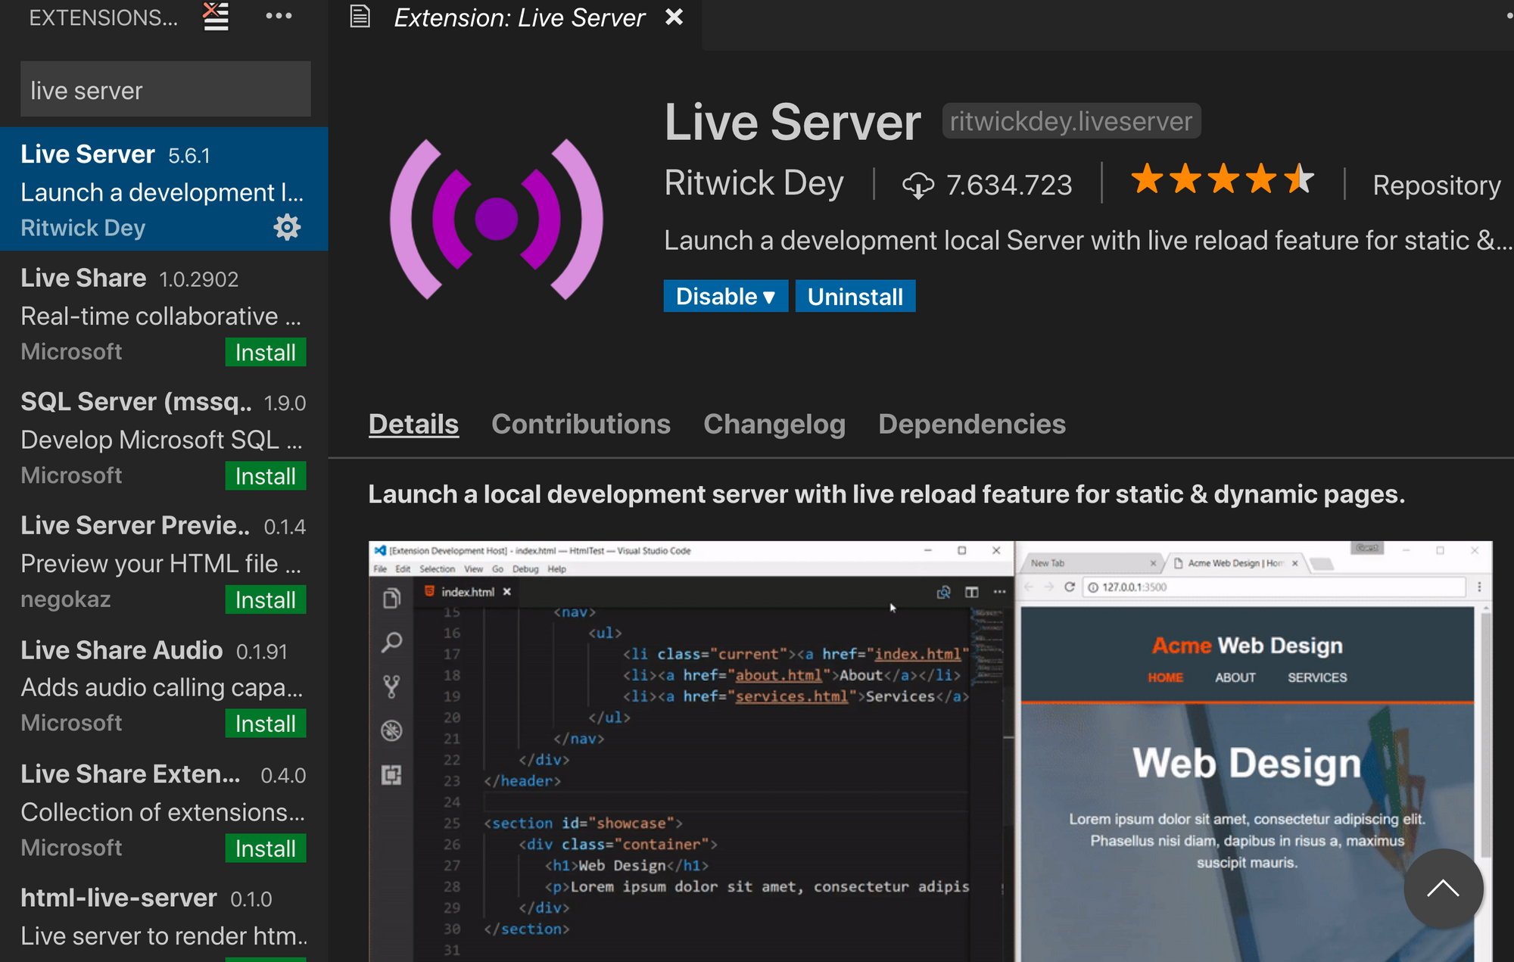Open the Extensions view More Actions menu
The image size is (1514, 962).
click(278, 17)
